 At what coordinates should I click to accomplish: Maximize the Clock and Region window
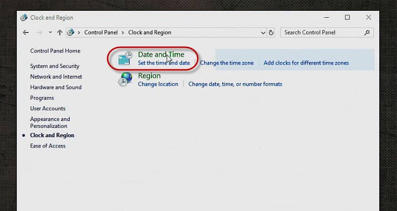coord(347,17)
